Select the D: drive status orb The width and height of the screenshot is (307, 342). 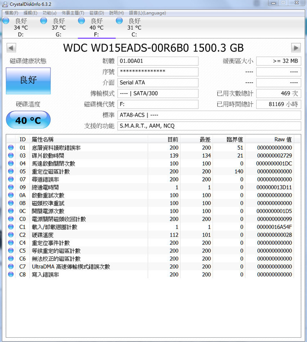(x=6, y=21)
